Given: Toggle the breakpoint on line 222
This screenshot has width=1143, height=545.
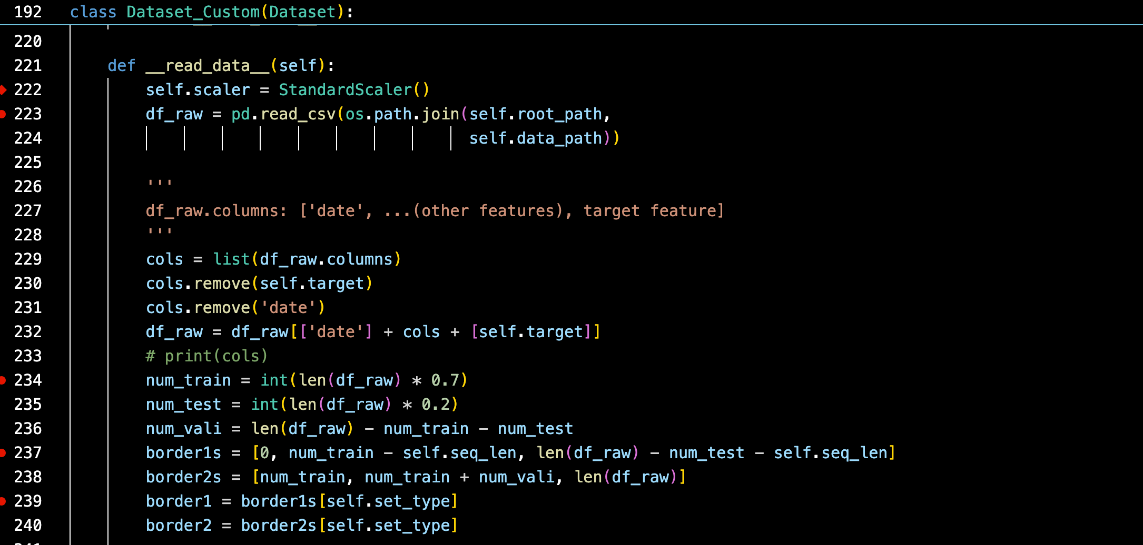Looking at the screenshot, I should [3, 90].
